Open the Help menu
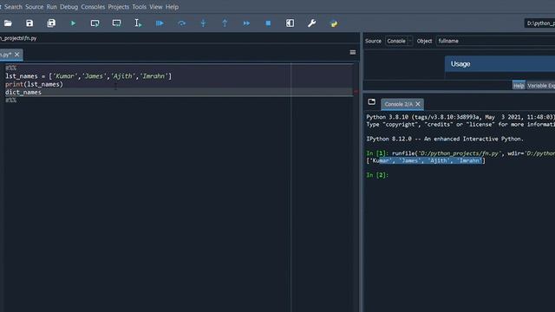Screen dimensions: 555x312 [x=172, y=7]
